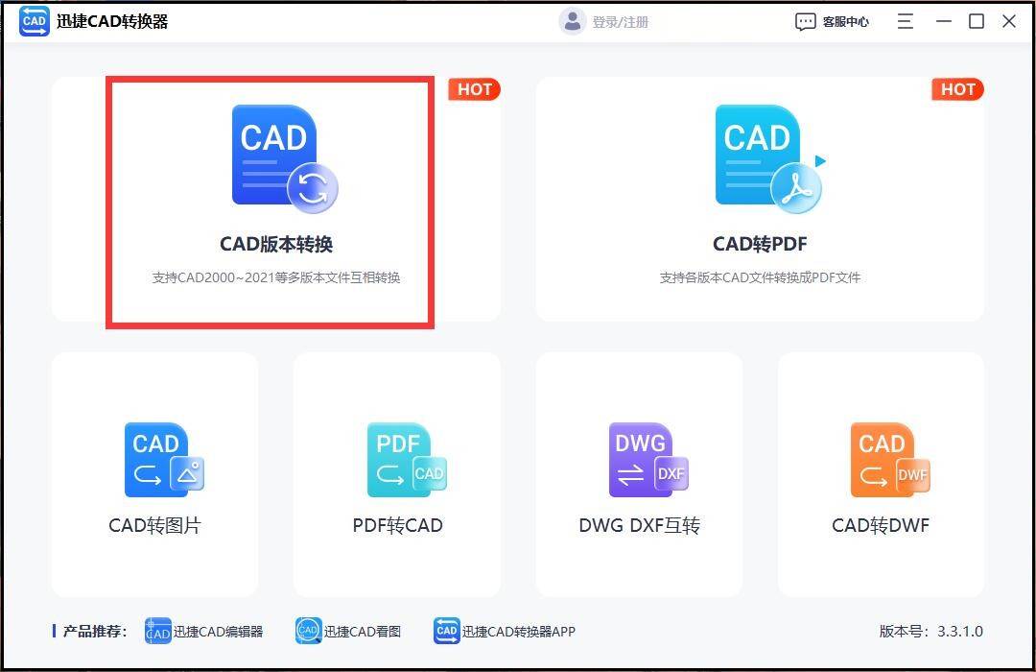
Task: Click the HOT badge on CAD版本转换
Action: (474, 89)
